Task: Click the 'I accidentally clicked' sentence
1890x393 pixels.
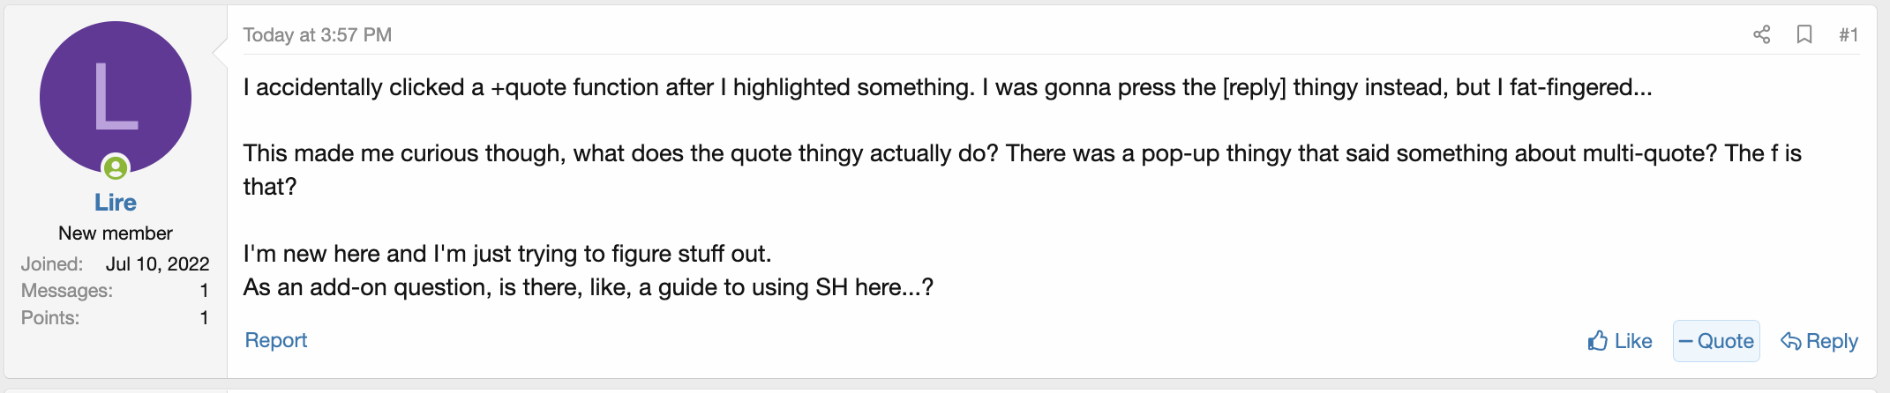Action: tap(947, 87)
